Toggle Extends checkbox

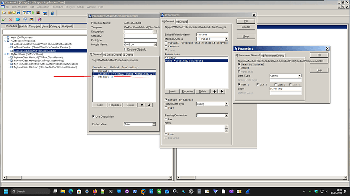166,46
